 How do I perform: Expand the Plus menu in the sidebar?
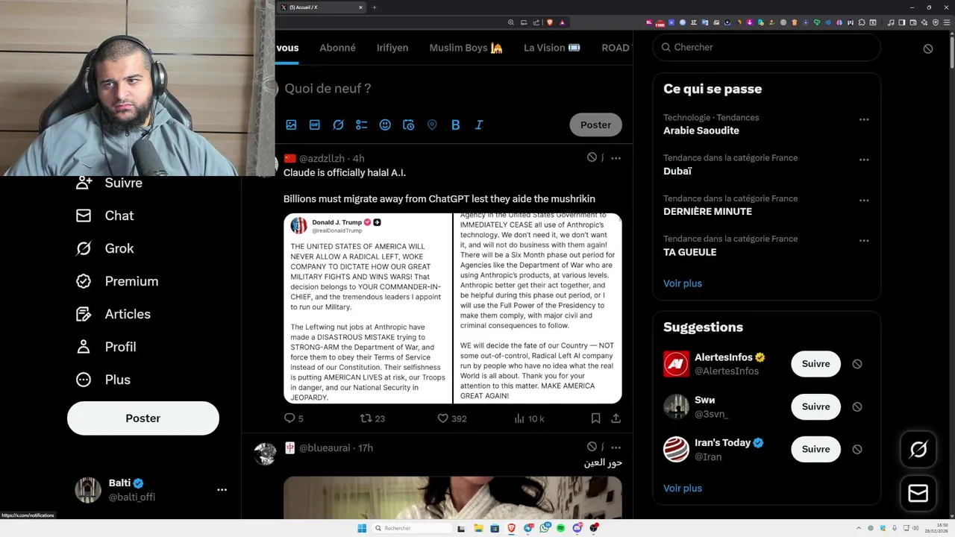pyautogui.click(x=103, y=380)
